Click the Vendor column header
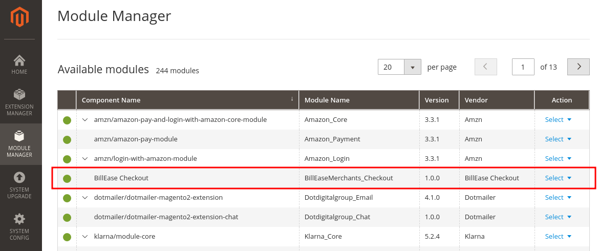Image resolution: width=598 pixels, height=251 pixels. (x=497, y=100)
